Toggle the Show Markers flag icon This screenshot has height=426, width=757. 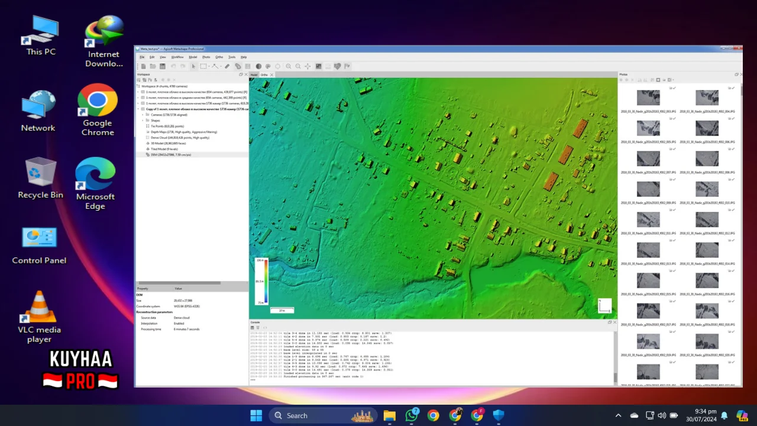[347, 66]
